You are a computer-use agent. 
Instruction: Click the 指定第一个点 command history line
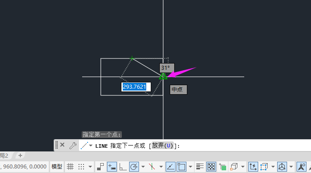click(102, 135)
